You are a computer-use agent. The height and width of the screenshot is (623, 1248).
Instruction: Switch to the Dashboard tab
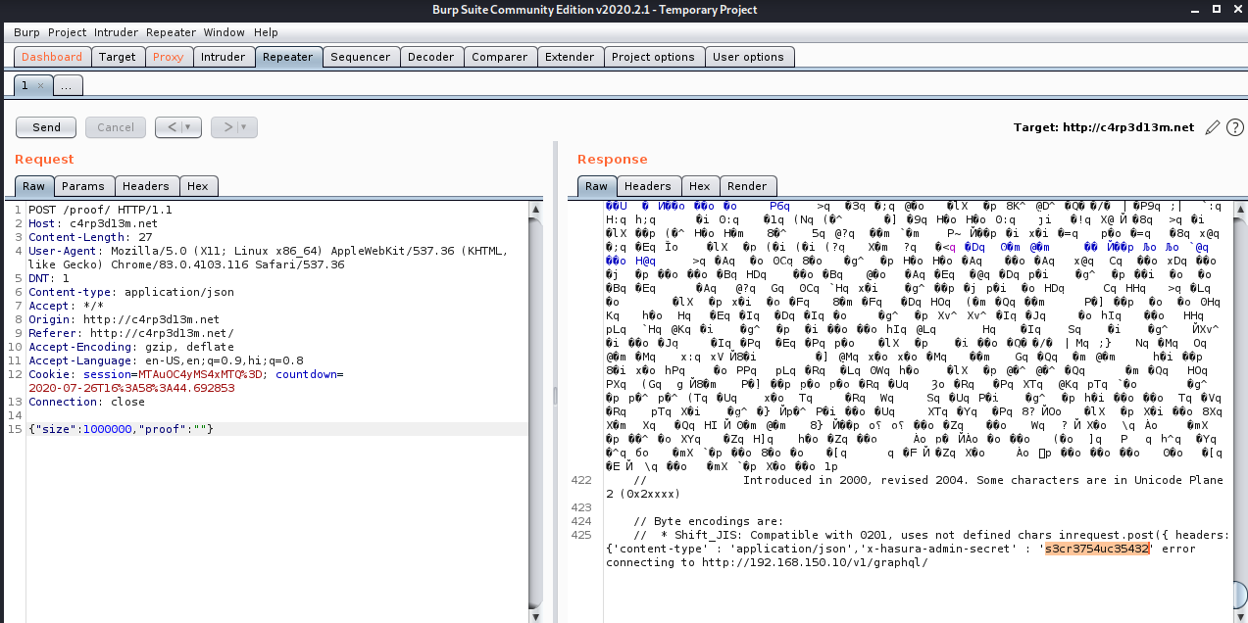tap(53, 57)
